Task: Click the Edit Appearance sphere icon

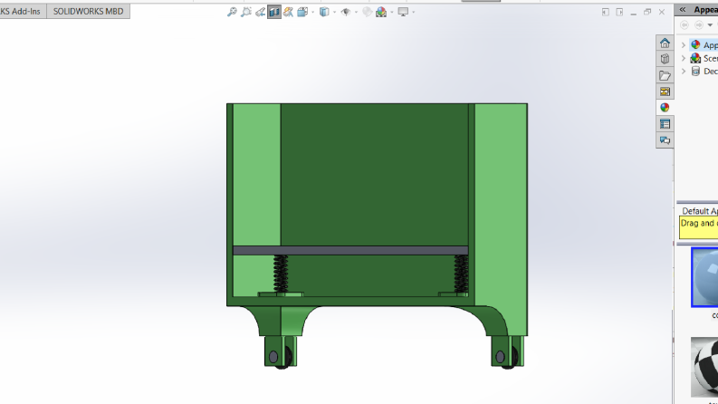Action: 368,12
